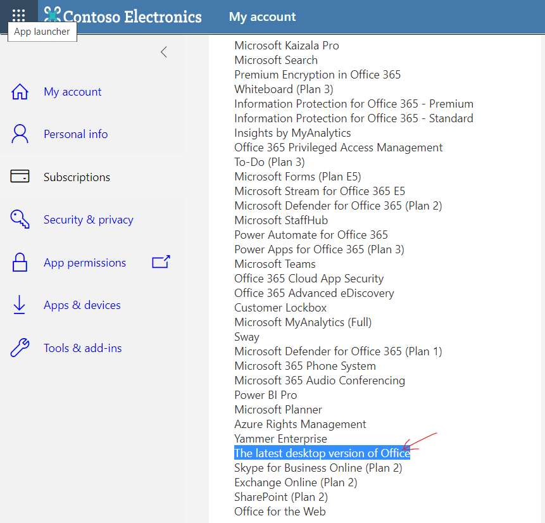Click 'Microsoft 365 Phone System'
The height and width of the screenshot is (523, 545).
[x=305, y=366]
